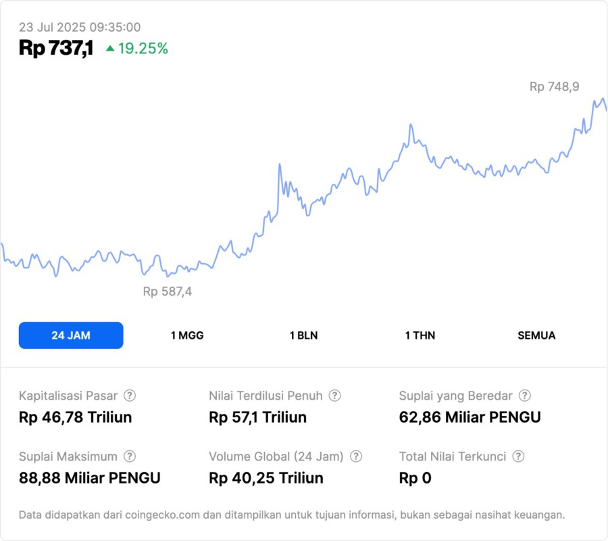
Task: Click the Suplai Maksimum question mark icon
Action: 130,456
